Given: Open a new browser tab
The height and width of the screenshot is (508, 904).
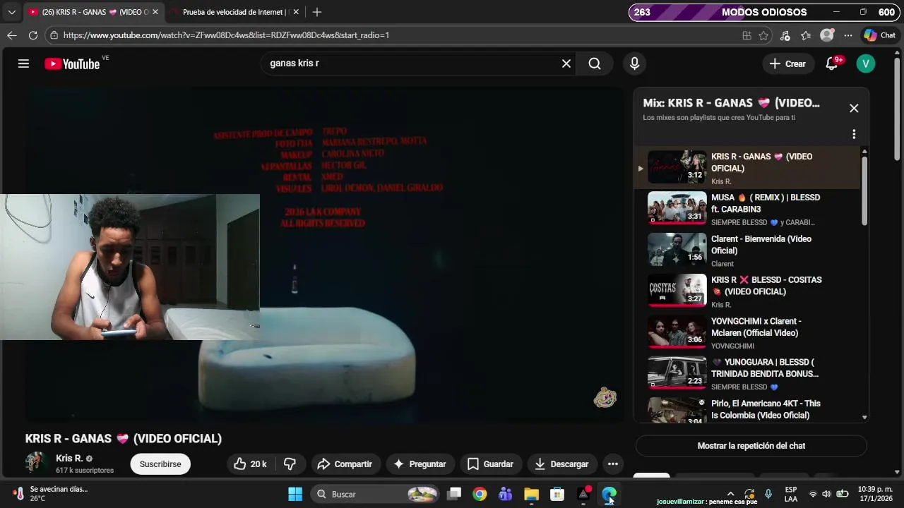Looking at the screenshot, I should [x=317, y=12].
